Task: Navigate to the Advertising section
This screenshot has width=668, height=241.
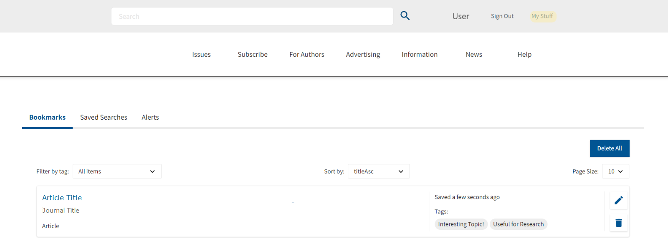Action: pos(363,55)
